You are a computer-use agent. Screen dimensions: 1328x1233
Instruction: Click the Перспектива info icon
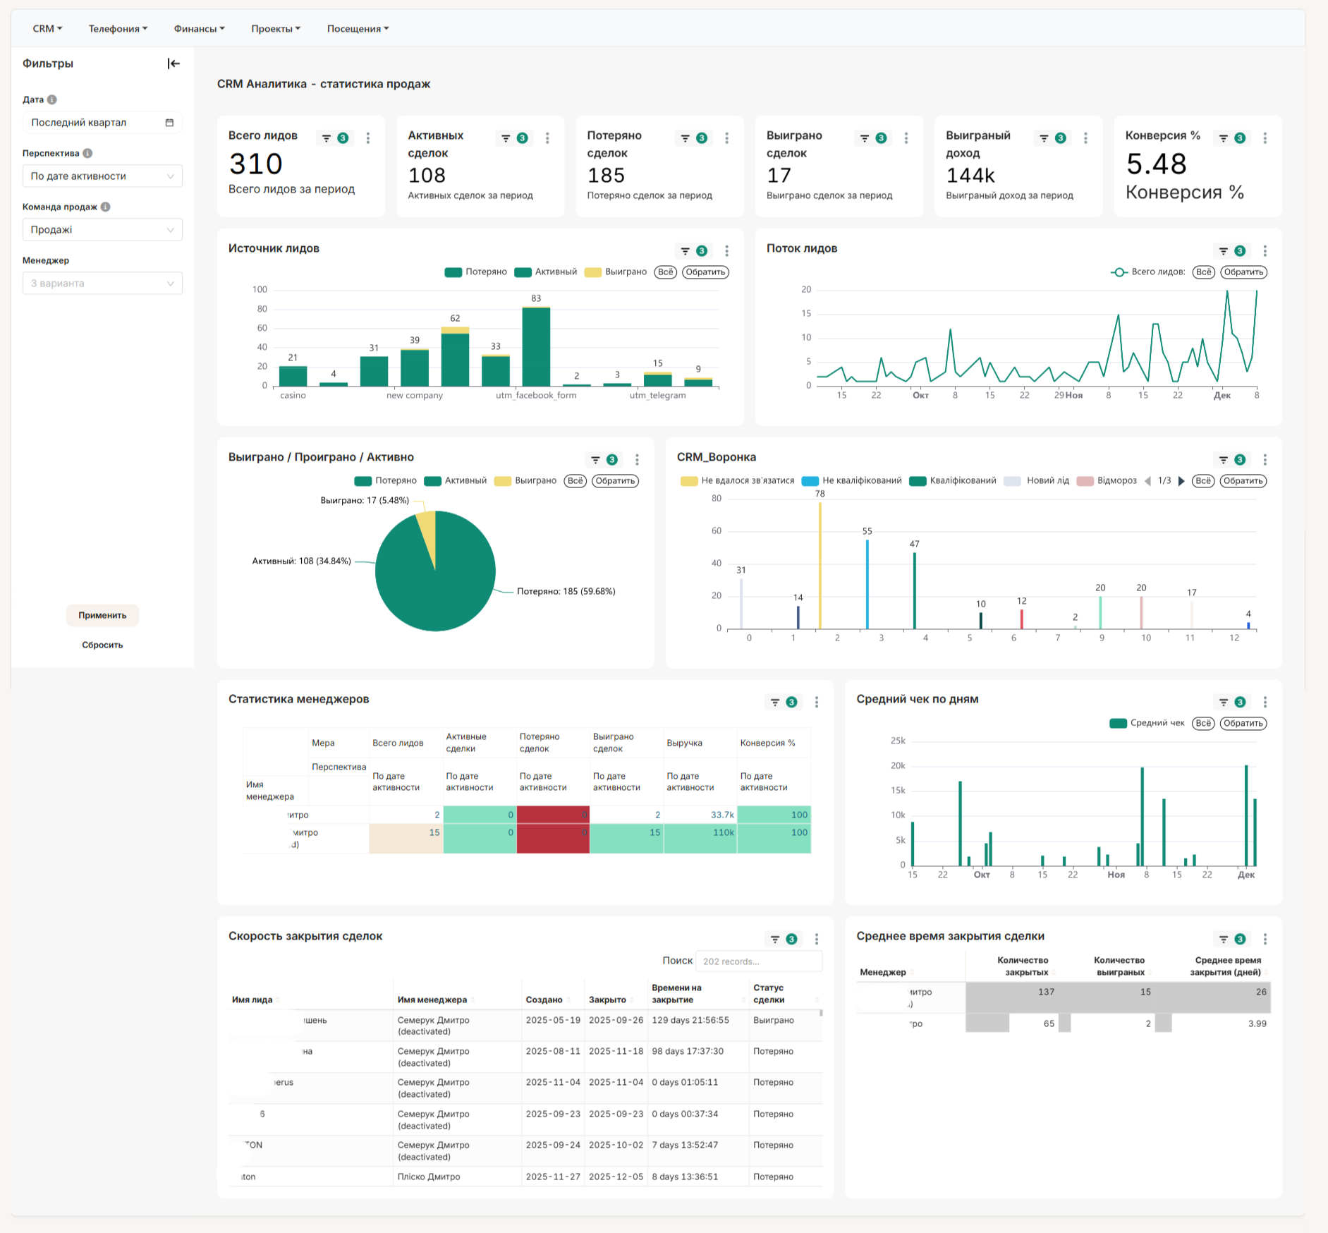click(x=87, y=153)
